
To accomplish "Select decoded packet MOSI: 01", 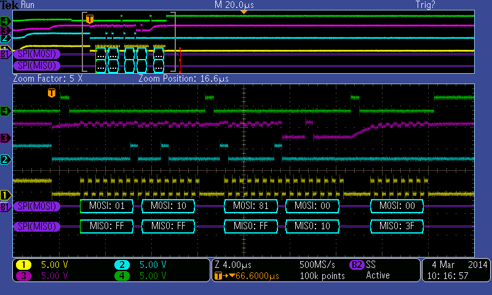I will pyautogui.click(x=106, y=206).
